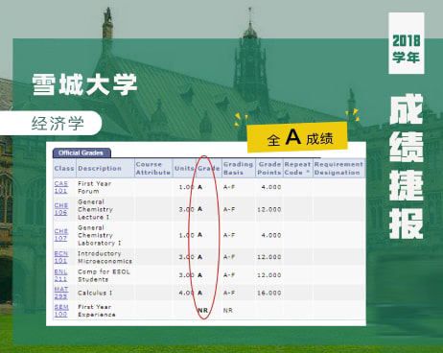
Task: Select the First Year Experience description
Action: tap(97, 311)
